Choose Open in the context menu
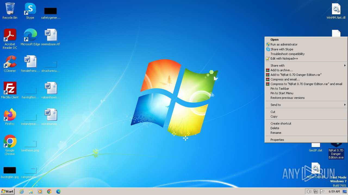 (x=306, y=40)
